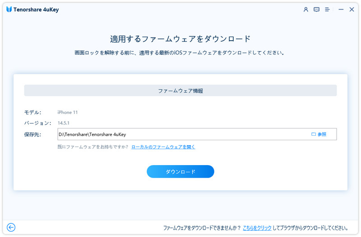361x237 pixels.
Task: Open the user account icon
Action: [306, 9]
